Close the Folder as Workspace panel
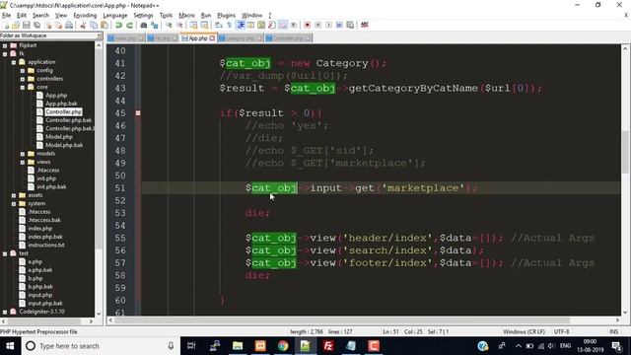Screen dimensions: 631x355 (99, 35)
